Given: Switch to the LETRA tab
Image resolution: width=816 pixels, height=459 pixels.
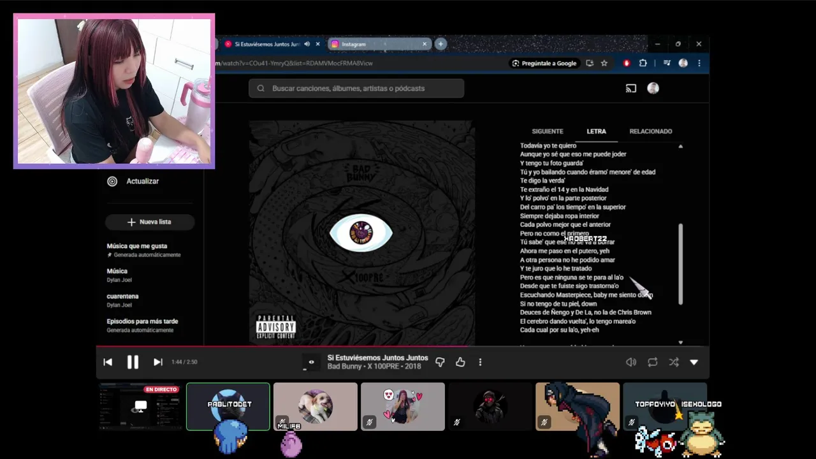Looking at the screenshot, I should pyautogui.click(x=596, y=131).
